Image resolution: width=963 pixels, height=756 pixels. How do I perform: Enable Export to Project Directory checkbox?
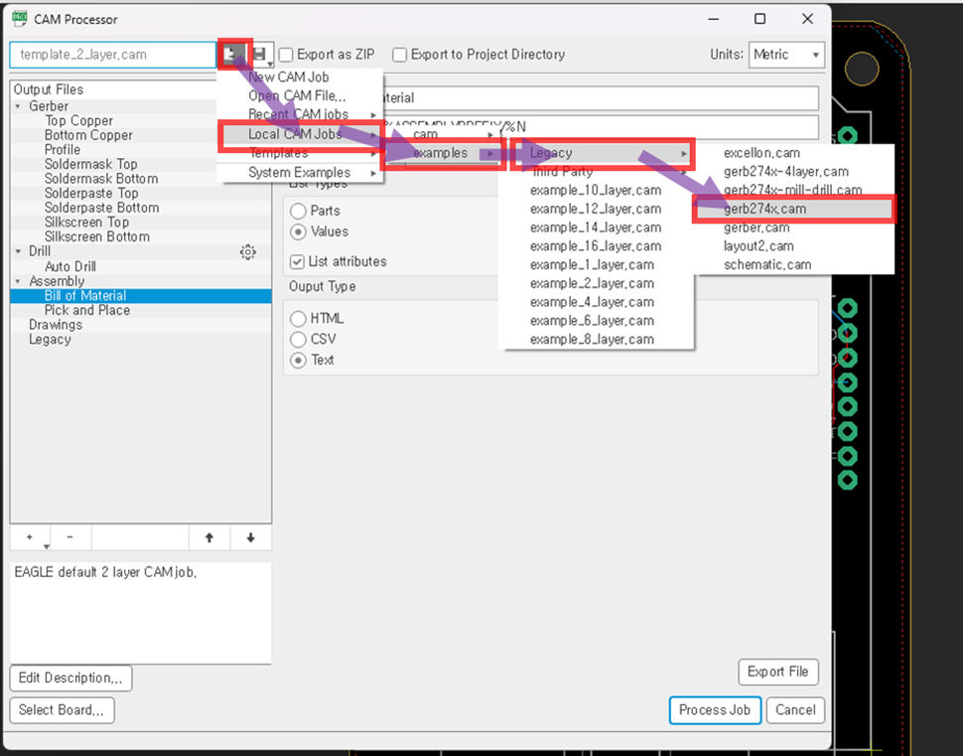[400, 55]
